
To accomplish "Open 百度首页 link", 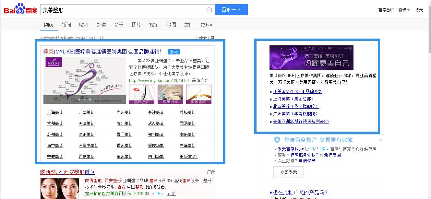I will pos(386,10).
